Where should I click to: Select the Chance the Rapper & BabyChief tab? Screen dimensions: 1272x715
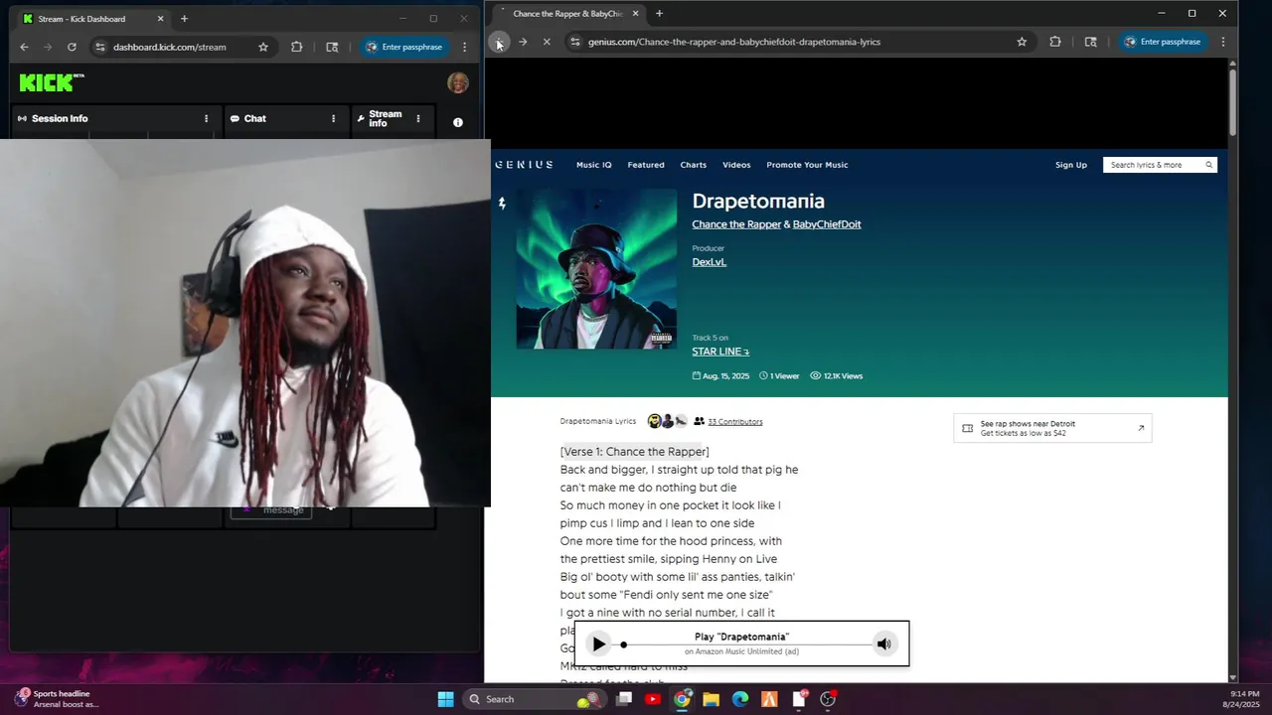(x=566, y=14)
